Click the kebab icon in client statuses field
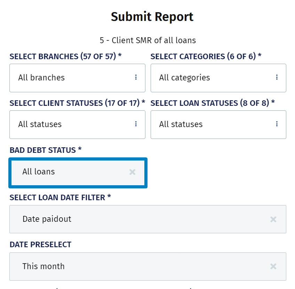Screen dimensions: 295x289 pyautogui.click(x=136, y=124)
